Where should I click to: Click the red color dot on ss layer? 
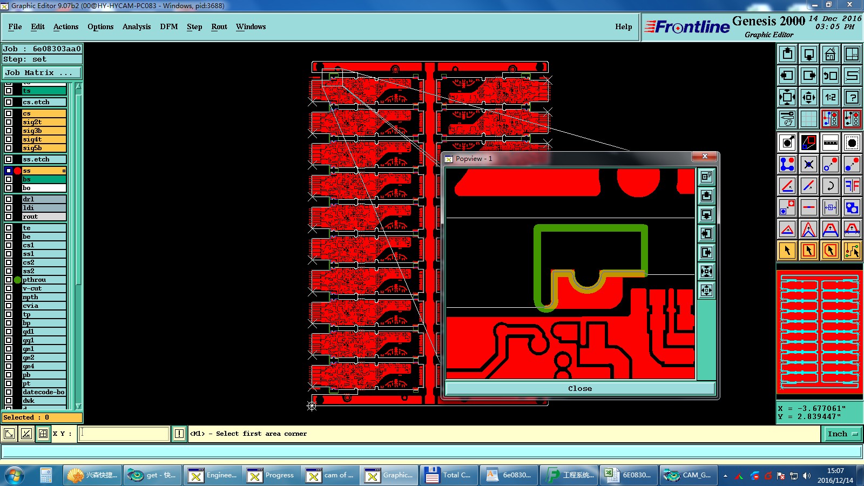tap(17, 171)
